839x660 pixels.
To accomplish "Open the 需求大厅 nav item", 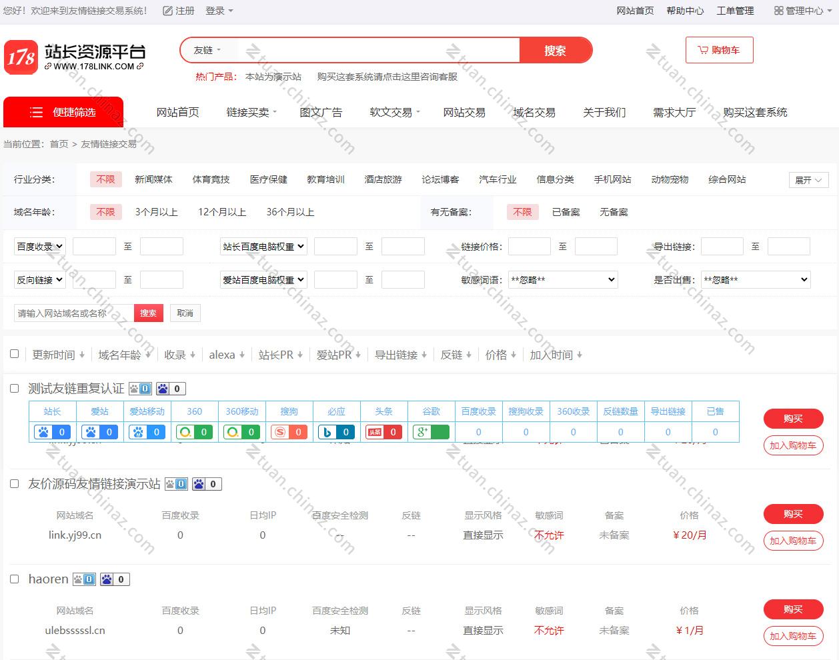I will tap(674, 112).
